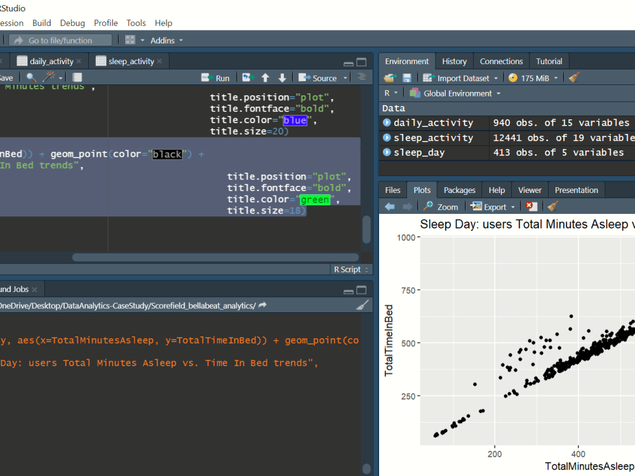Open the Addins dropdown
Viewport: 635px width, 476px height.
click(166, 41)
